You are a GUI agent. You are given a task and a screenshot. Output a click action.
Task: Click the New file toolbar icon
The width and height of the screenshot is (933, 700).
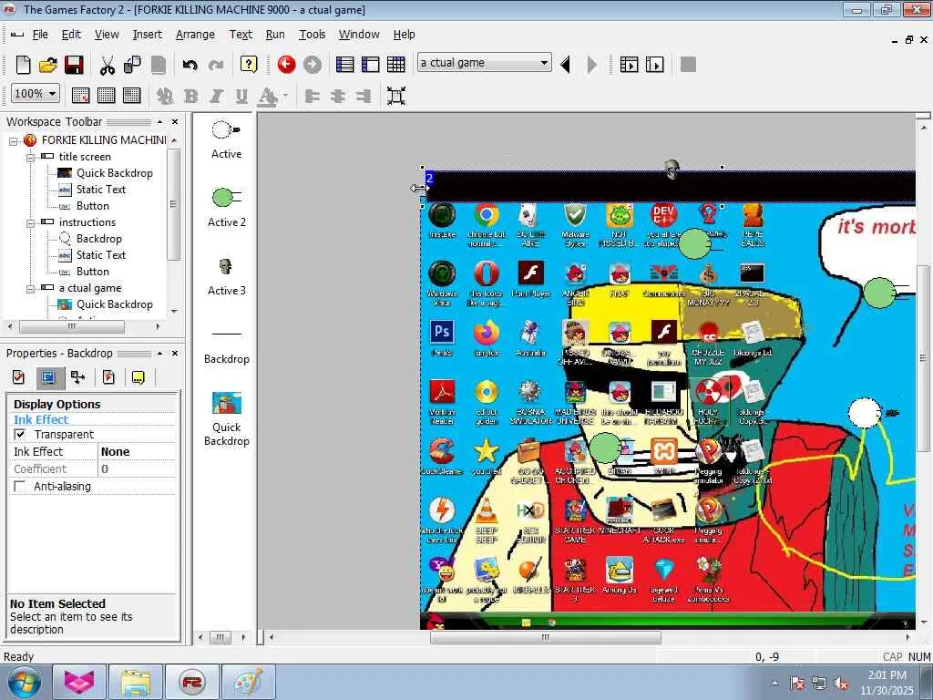[23, 65]
